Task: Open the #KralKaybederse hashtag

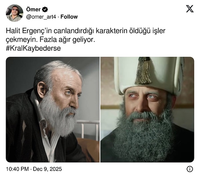Action: tap(33, 48)
